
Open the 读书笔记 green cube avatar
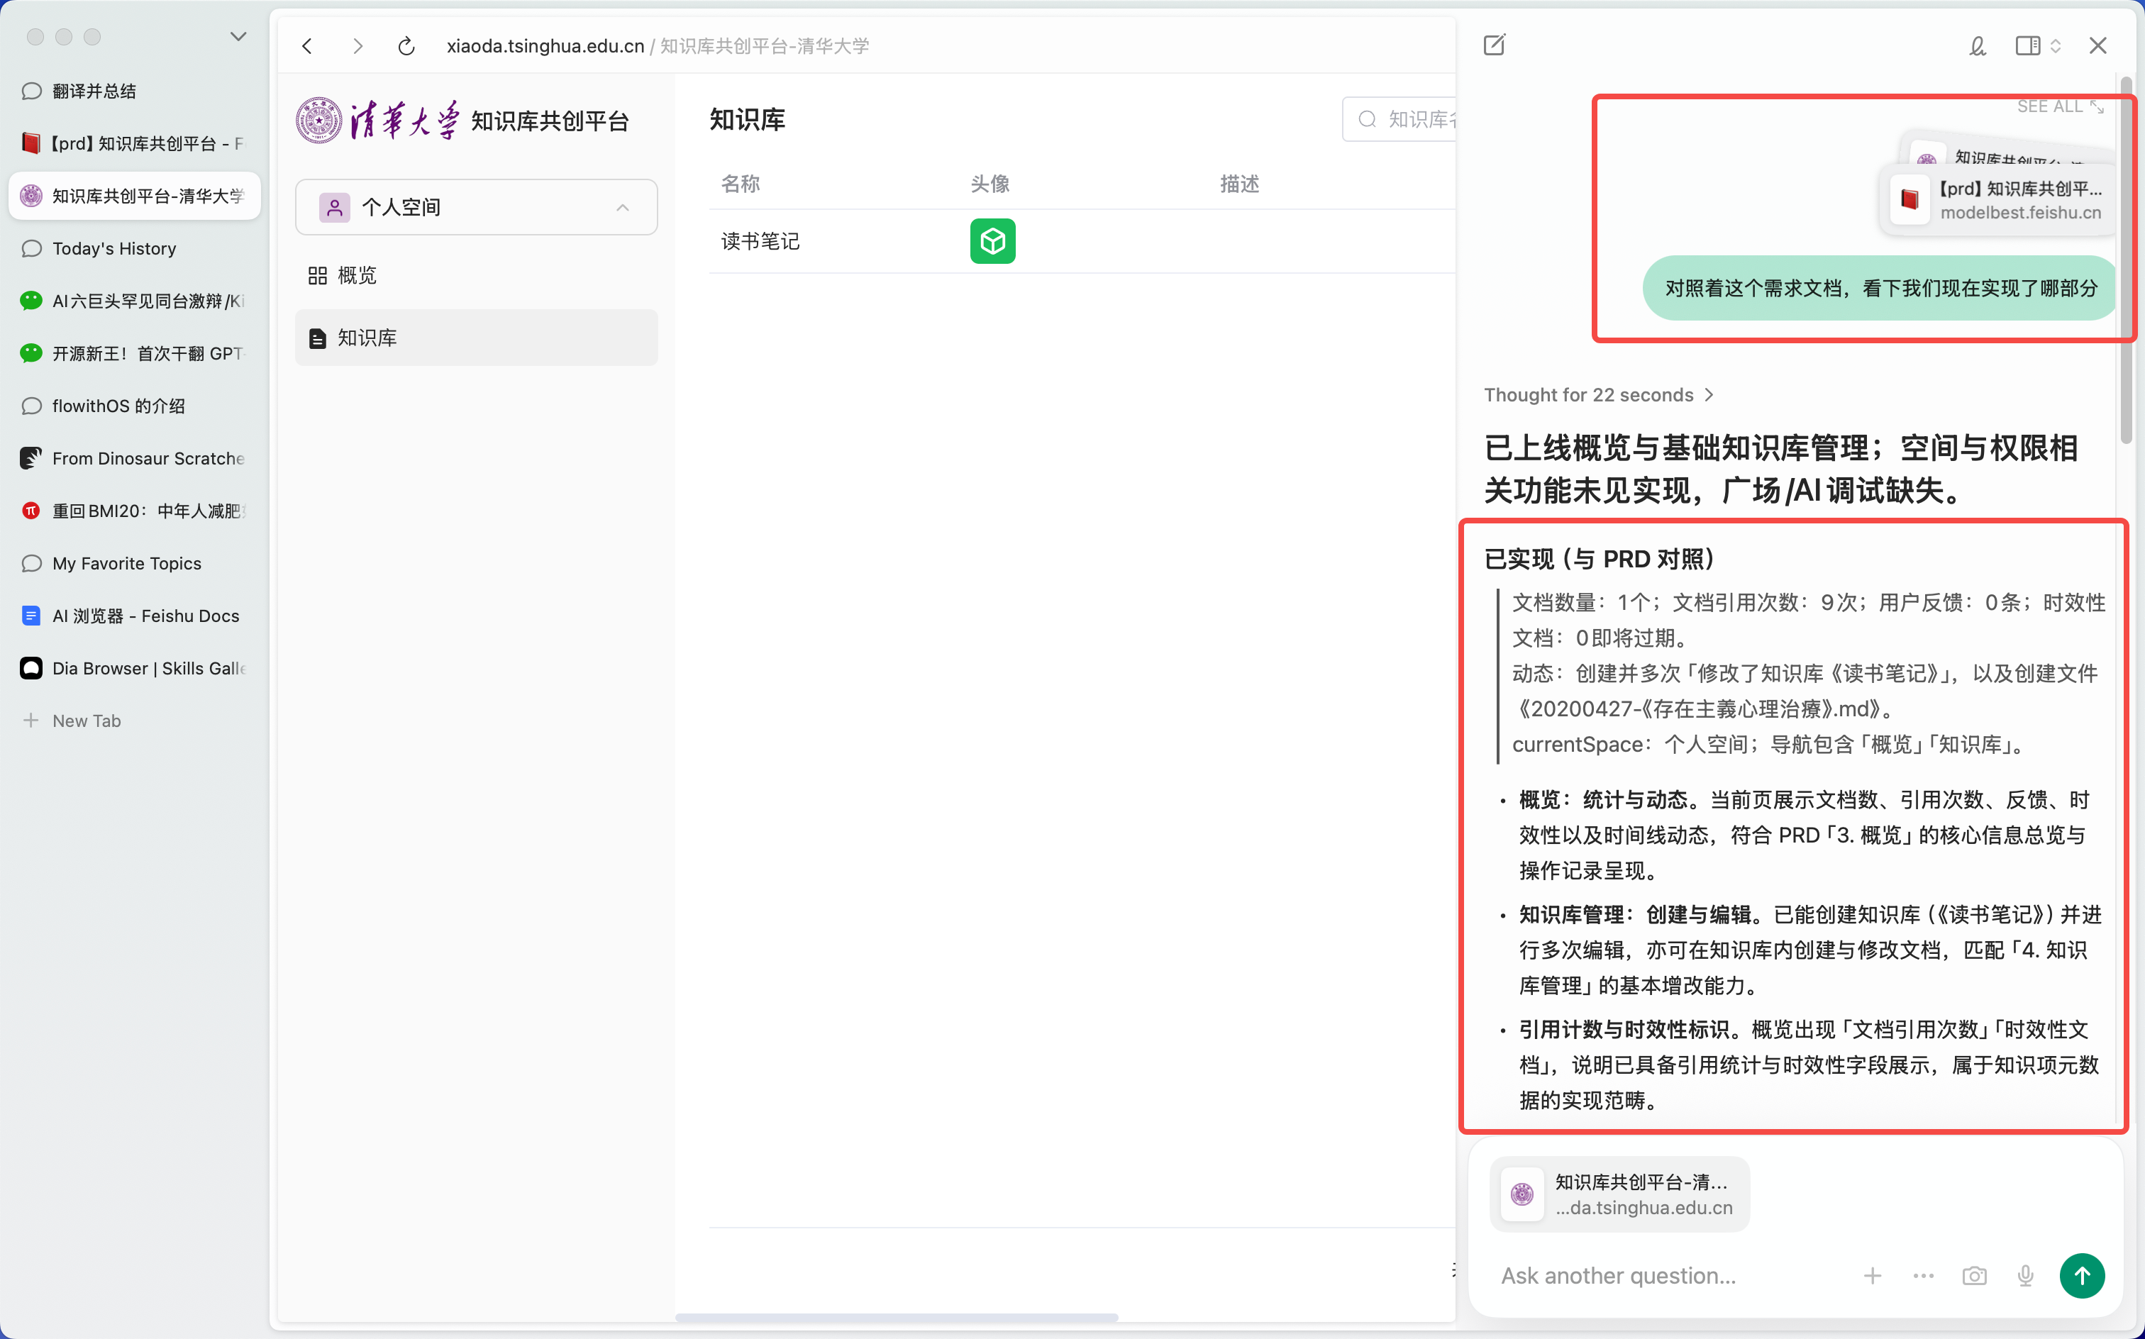(993, 241)
